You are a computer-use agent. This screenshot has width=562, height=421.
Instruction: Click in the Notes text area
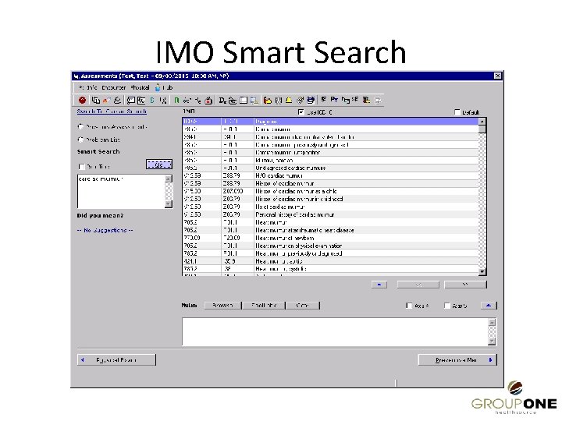click(335, 332)
